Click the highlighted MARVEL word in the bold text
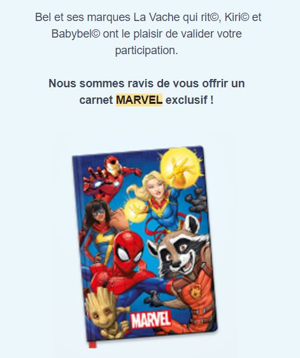This screenshot has width=300, height=358. point(139,100)
